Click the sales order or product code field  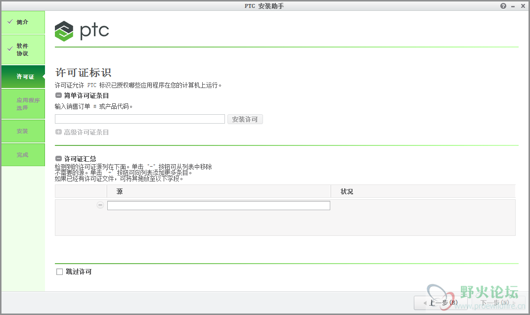coord(140,119)
